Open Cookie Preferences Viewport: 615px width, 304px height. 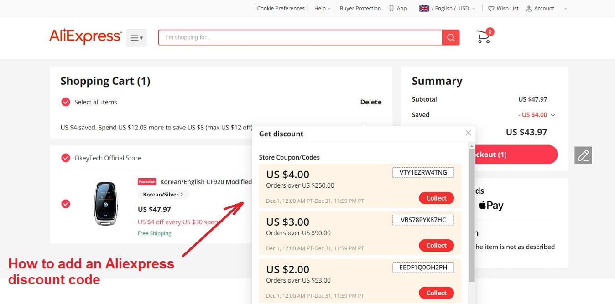(x=281, y=8)
